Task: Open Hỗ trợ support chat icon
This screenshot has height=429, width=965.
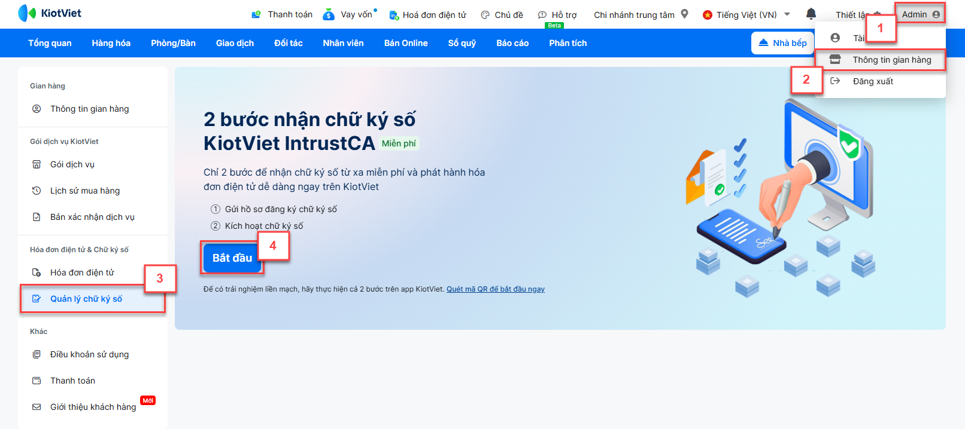Action: [x=542, y=15]
